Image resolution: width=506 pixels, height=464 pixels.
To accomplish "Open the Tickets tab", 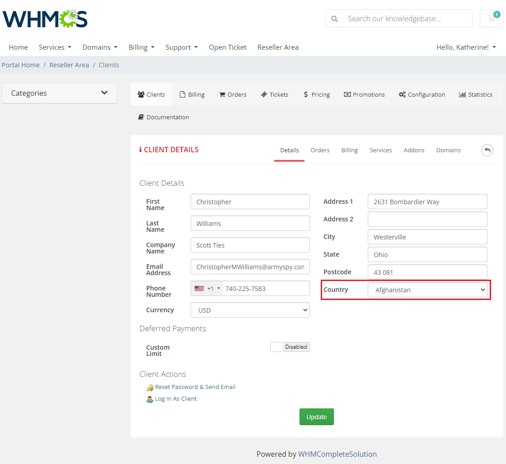I will pyautogui.click(x=275, y=94).
